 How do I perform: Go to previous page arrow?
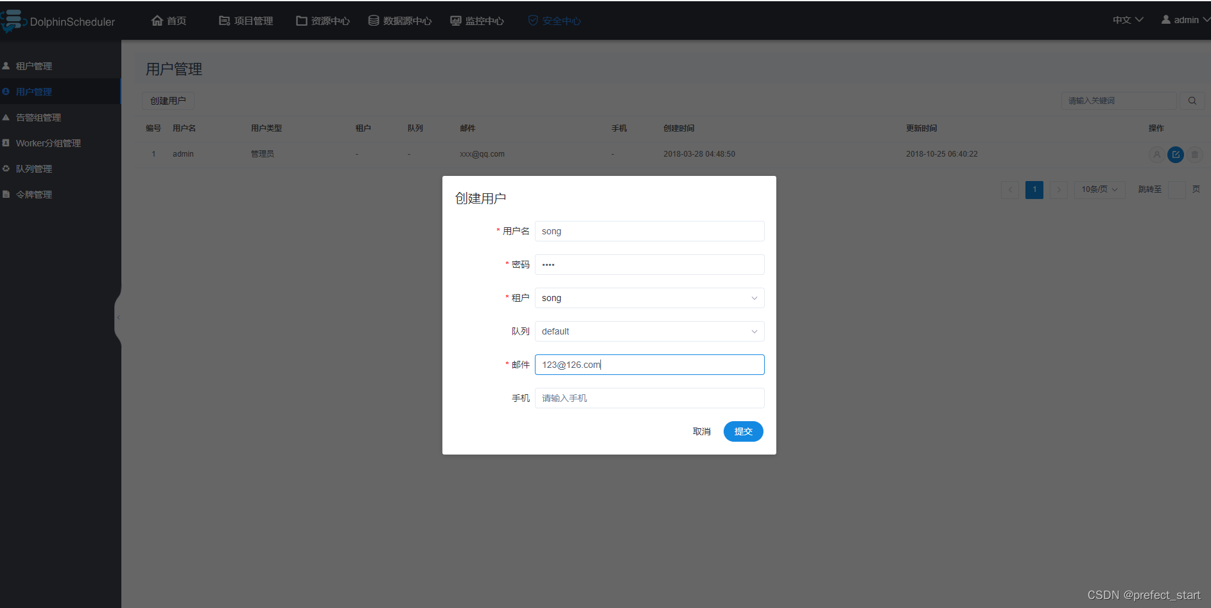point(1010,189)
